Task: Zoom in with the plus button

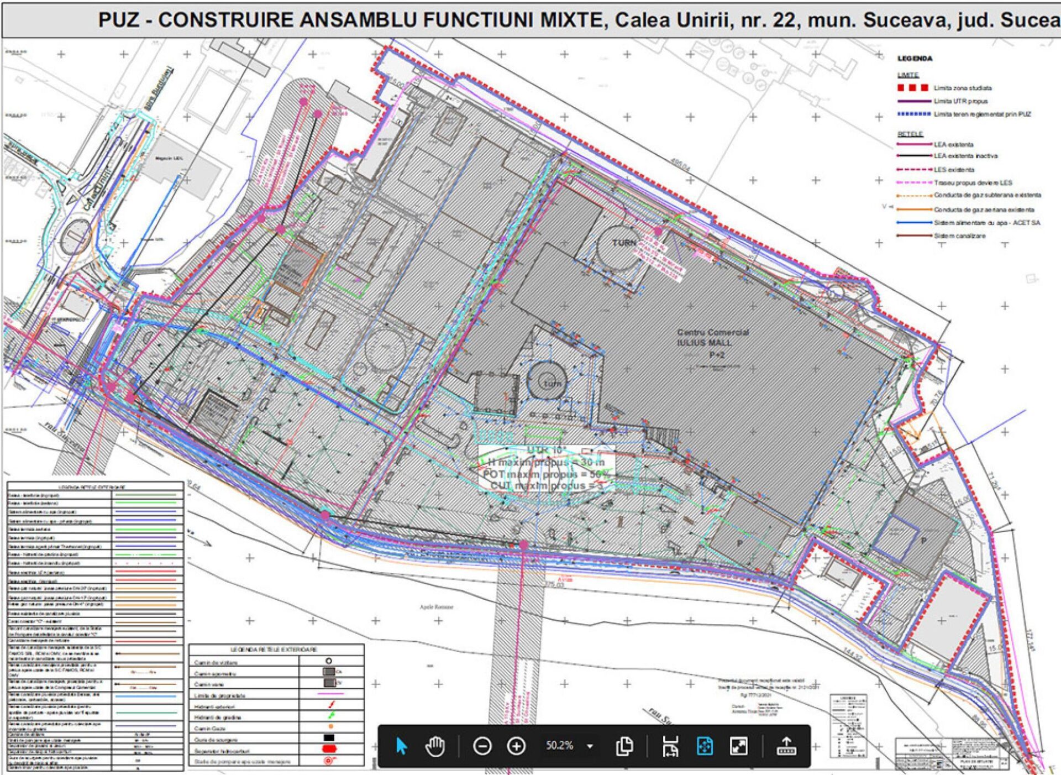Action: (x=516, y=746)
